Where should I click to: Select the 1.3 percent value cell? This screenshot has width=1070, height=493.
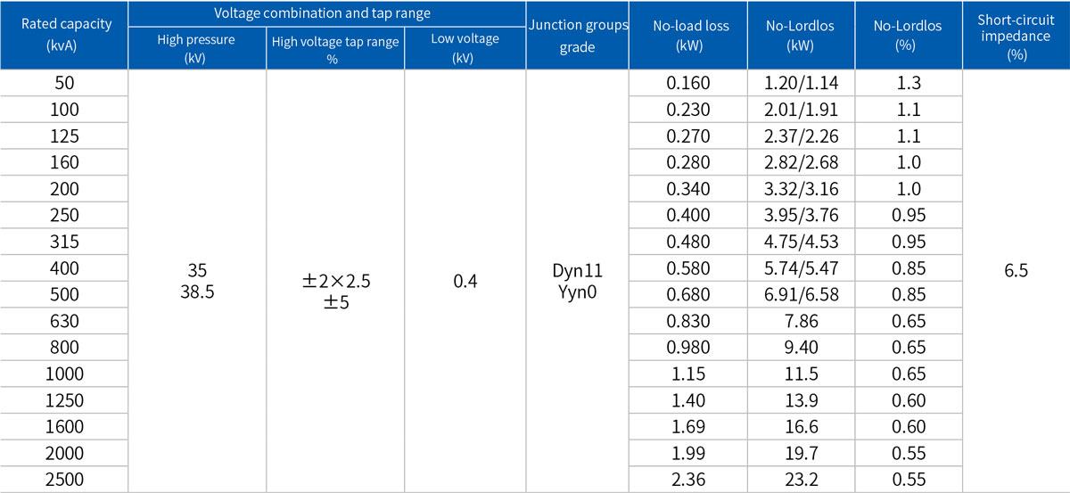(x=907, y=83)
